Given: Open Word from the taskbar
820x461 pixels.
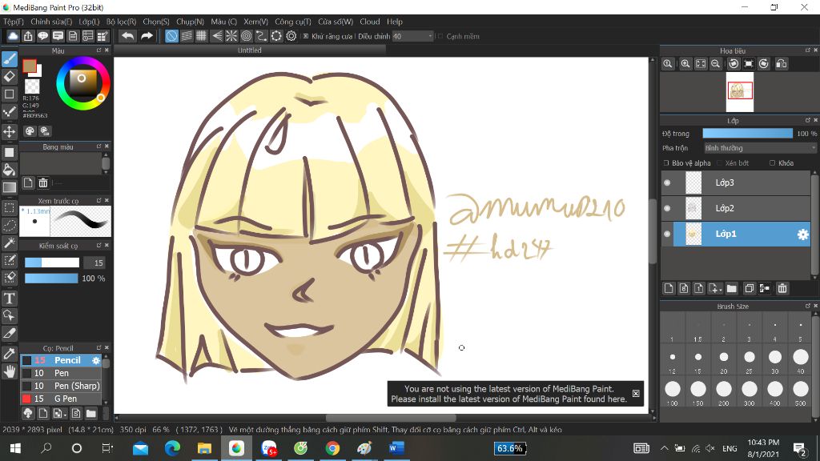Looking at the screenshot, I should (396, 448).
